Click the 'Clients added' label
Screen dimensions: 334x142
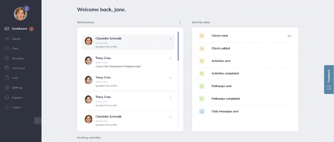coord(221,48)
